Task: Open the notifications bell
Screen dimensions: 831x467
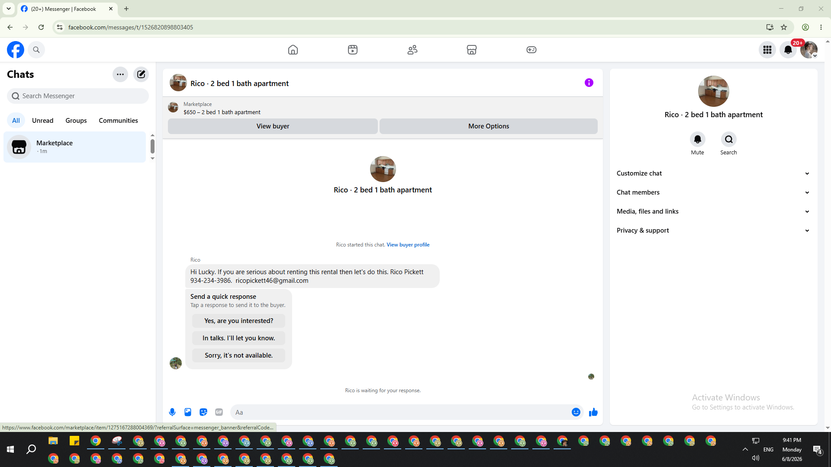Action: click(788, 50)
